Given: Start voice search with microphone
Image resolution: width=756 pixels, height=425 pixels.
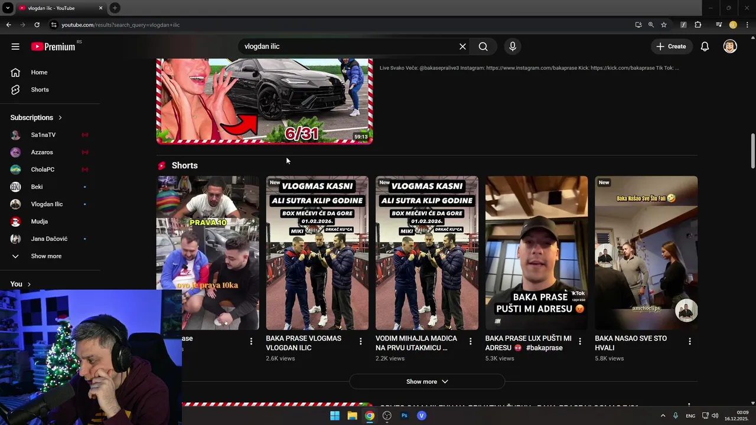Looking at the screenshot, I should [x=512, y=47].
